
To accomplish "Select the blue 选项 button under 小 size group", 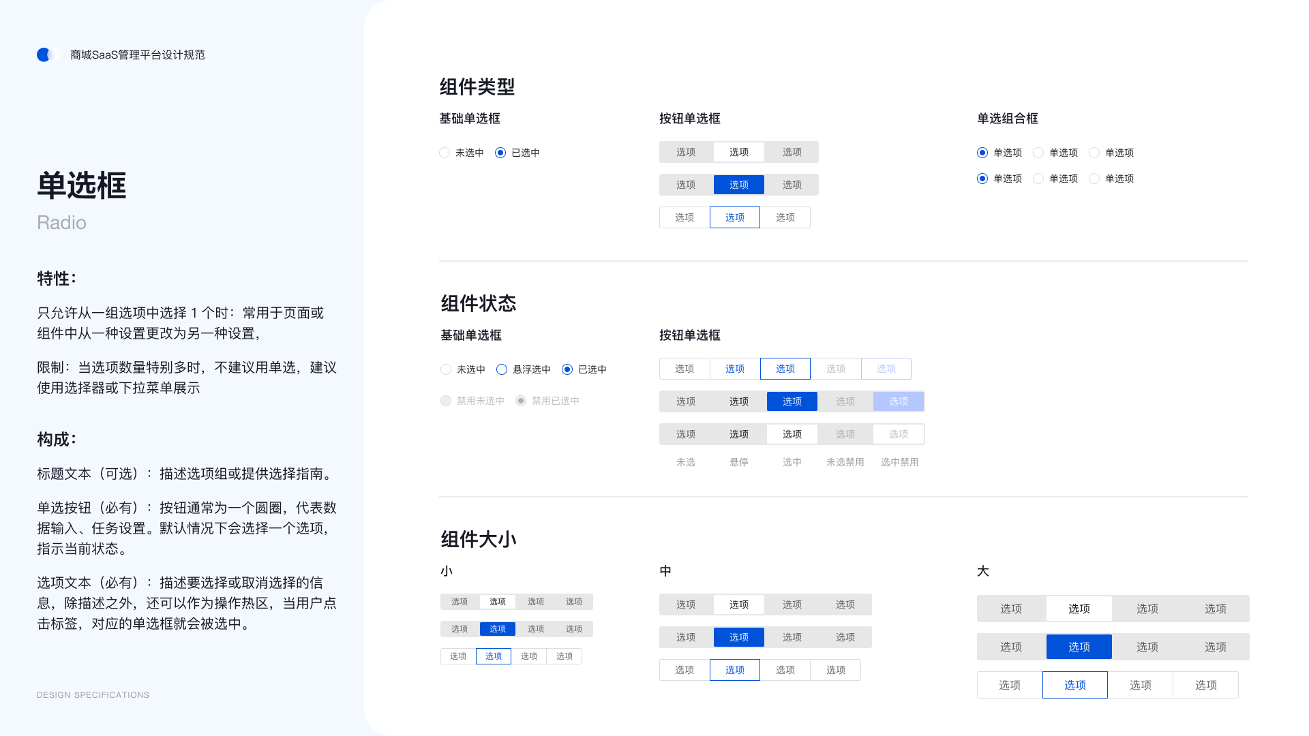I will 497,628.
